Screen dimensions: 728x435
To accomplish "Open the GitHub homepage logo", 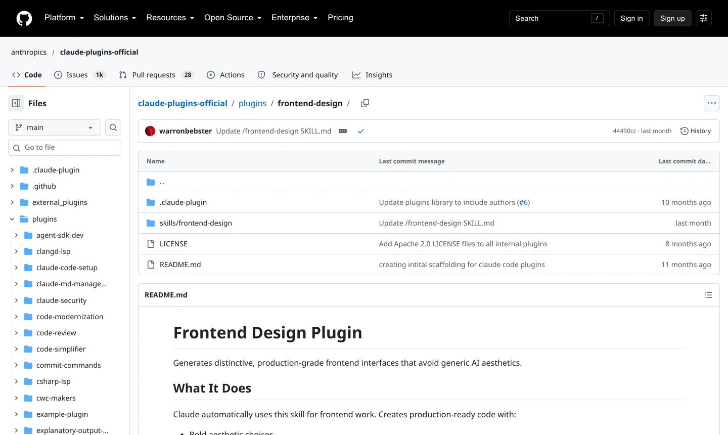I will [x=24, y=18].
